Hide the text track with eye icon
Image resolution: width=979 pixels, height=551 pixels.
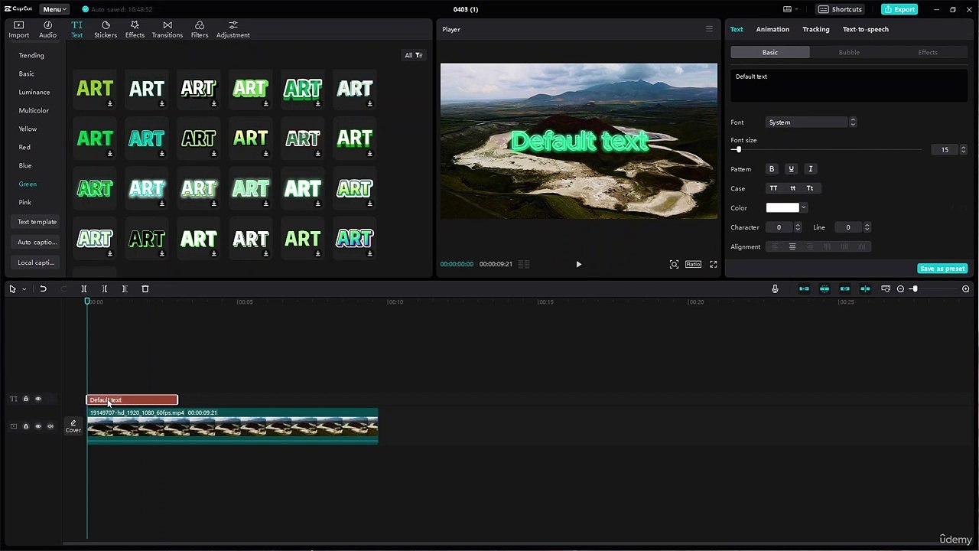click(38, 399)
